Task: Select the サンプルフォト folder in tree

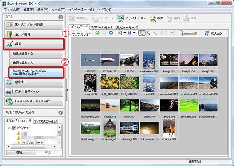Action: pyautogui.click(x=32, y=143)
